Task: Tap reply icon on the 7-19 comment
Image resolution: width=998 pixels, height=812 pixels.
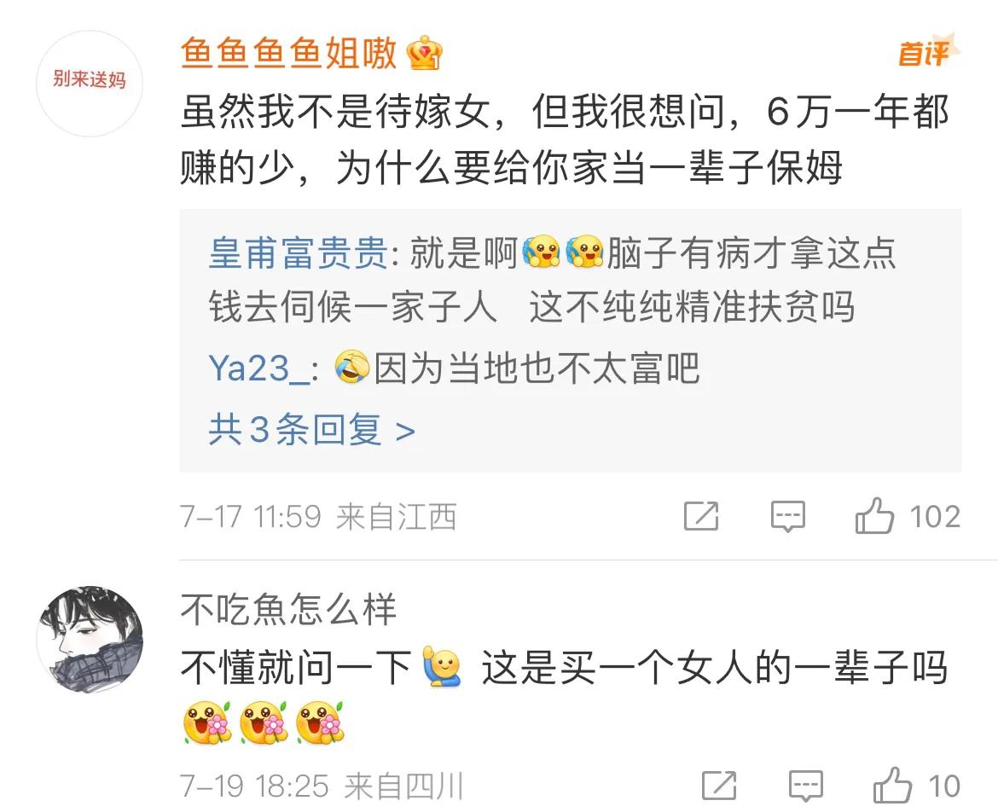Action: point(806,786)
